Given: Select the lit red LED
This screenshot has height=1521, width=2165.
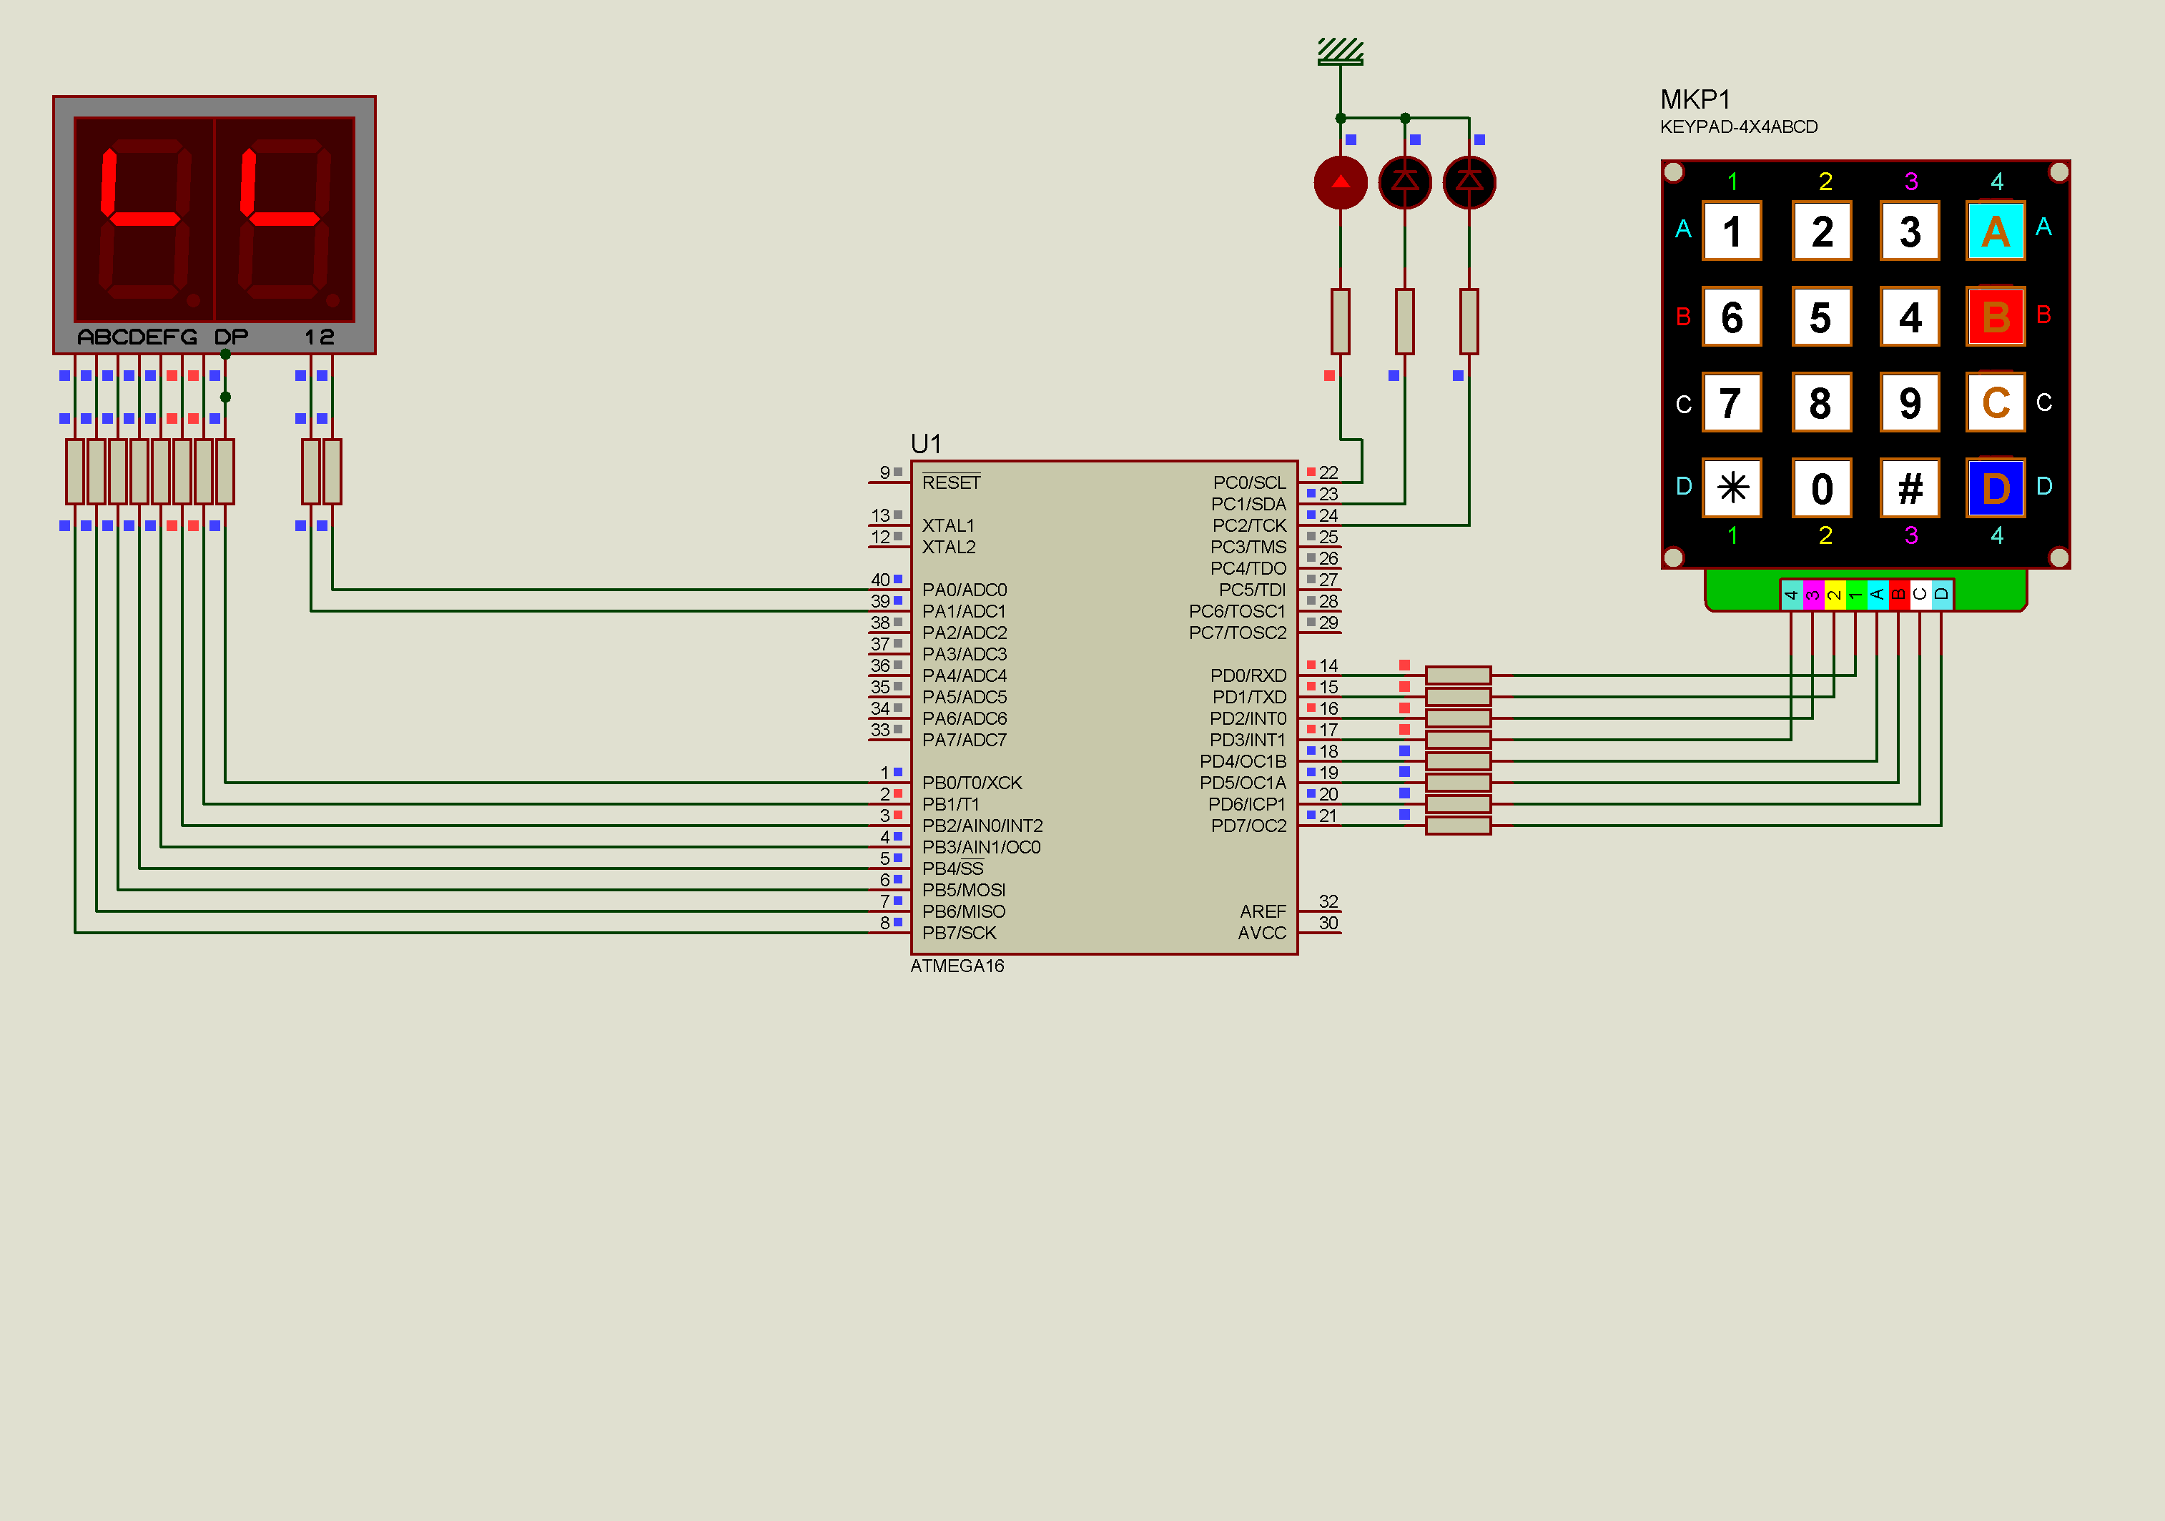Looking at the screenshot, I should pos(1340,183).
